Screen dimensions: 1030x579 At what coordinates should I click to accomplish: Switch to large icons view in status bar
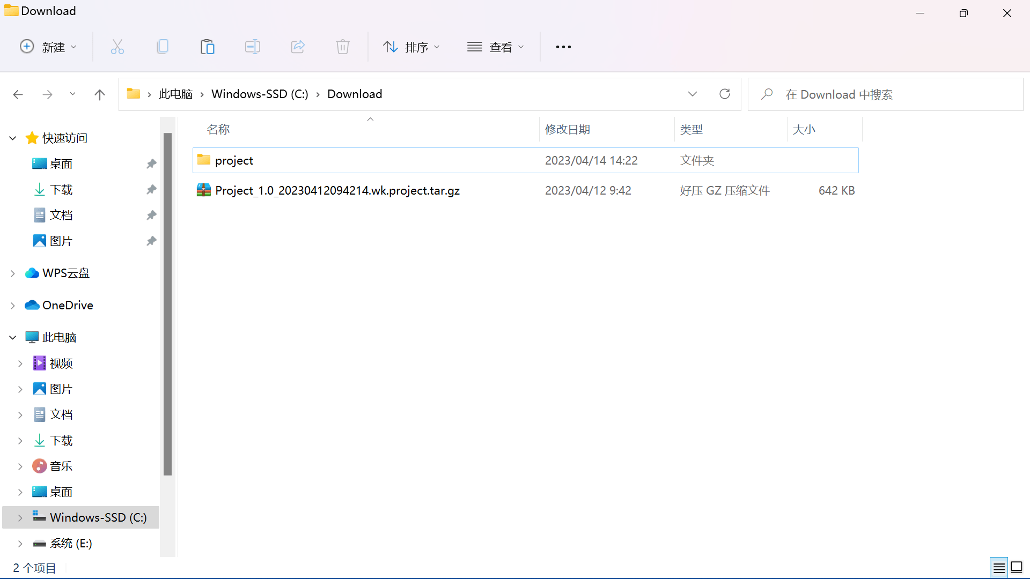coord(1017,568)
